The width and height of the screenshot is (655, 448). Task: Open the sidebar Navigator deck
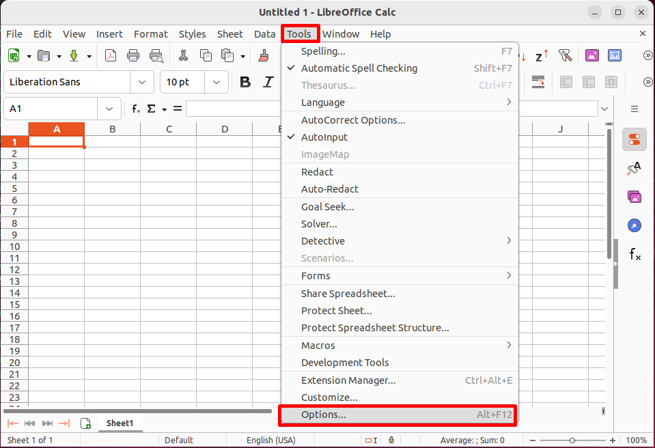(634, 225)
